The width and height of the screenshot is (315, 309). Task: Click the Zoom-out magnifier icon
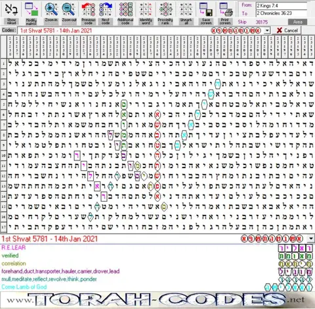pyautogui.click(x=69, y=9)
